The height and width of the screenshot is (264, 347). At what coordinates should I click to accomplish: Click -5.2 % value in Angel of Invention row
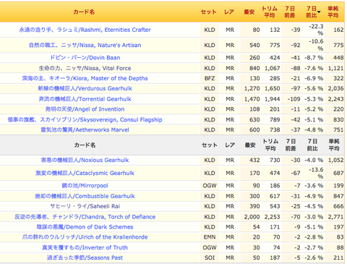(x=314, y=109)
